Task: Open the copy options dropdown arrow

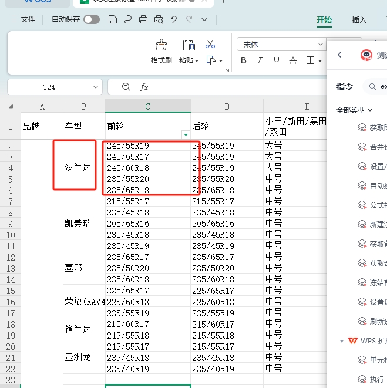Action: coord(221,60)
